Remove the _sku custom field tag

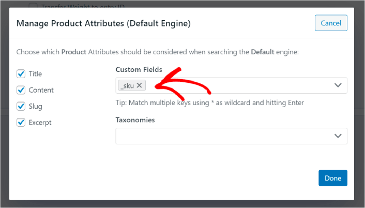click(x=139, y=85)
